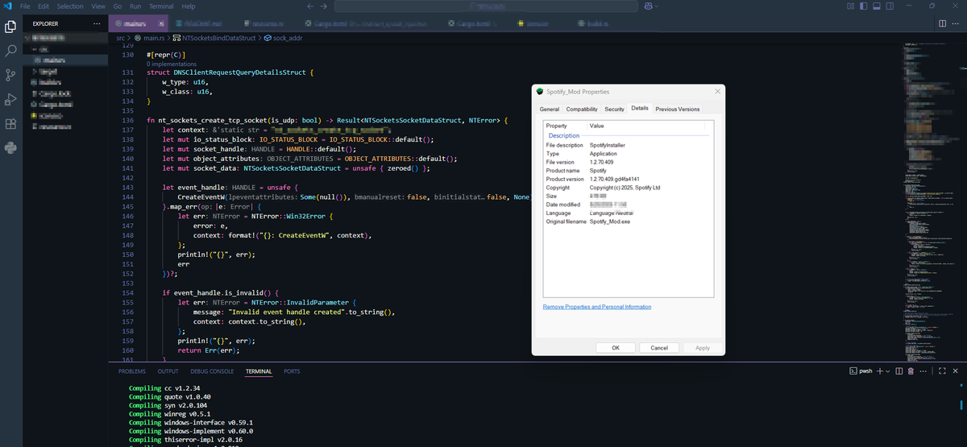Image resolution: width=967 pixels, height=447 pixels.
Task: Open terminal panel more actions ellipsis
Action: 923,371
